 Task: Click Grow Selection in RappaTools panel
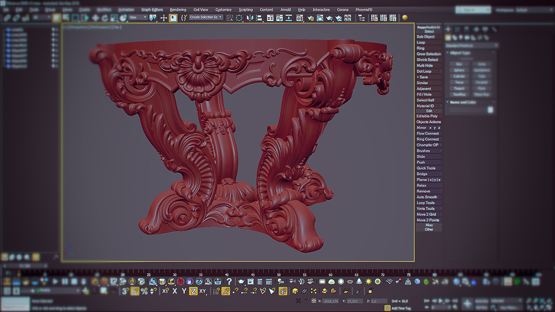coord(429,54)
